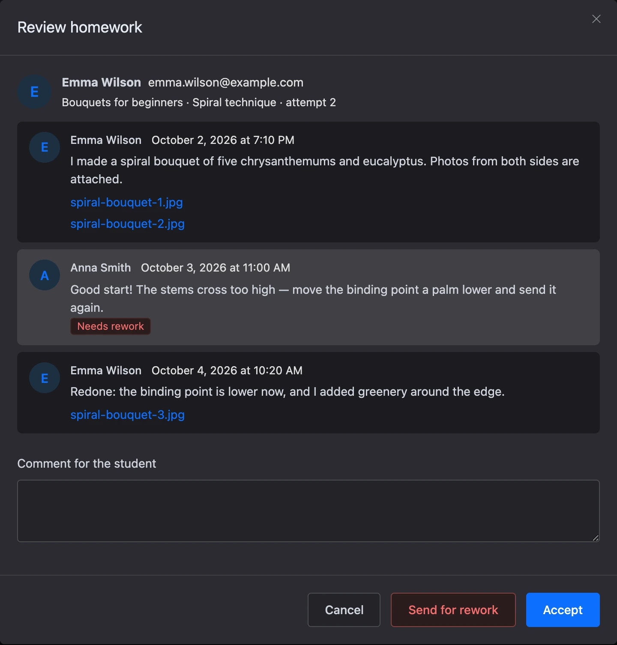Click timestamp October 3, 2026 at 11:00 AM
Viewport: 617px width, 645px height.
216,268
